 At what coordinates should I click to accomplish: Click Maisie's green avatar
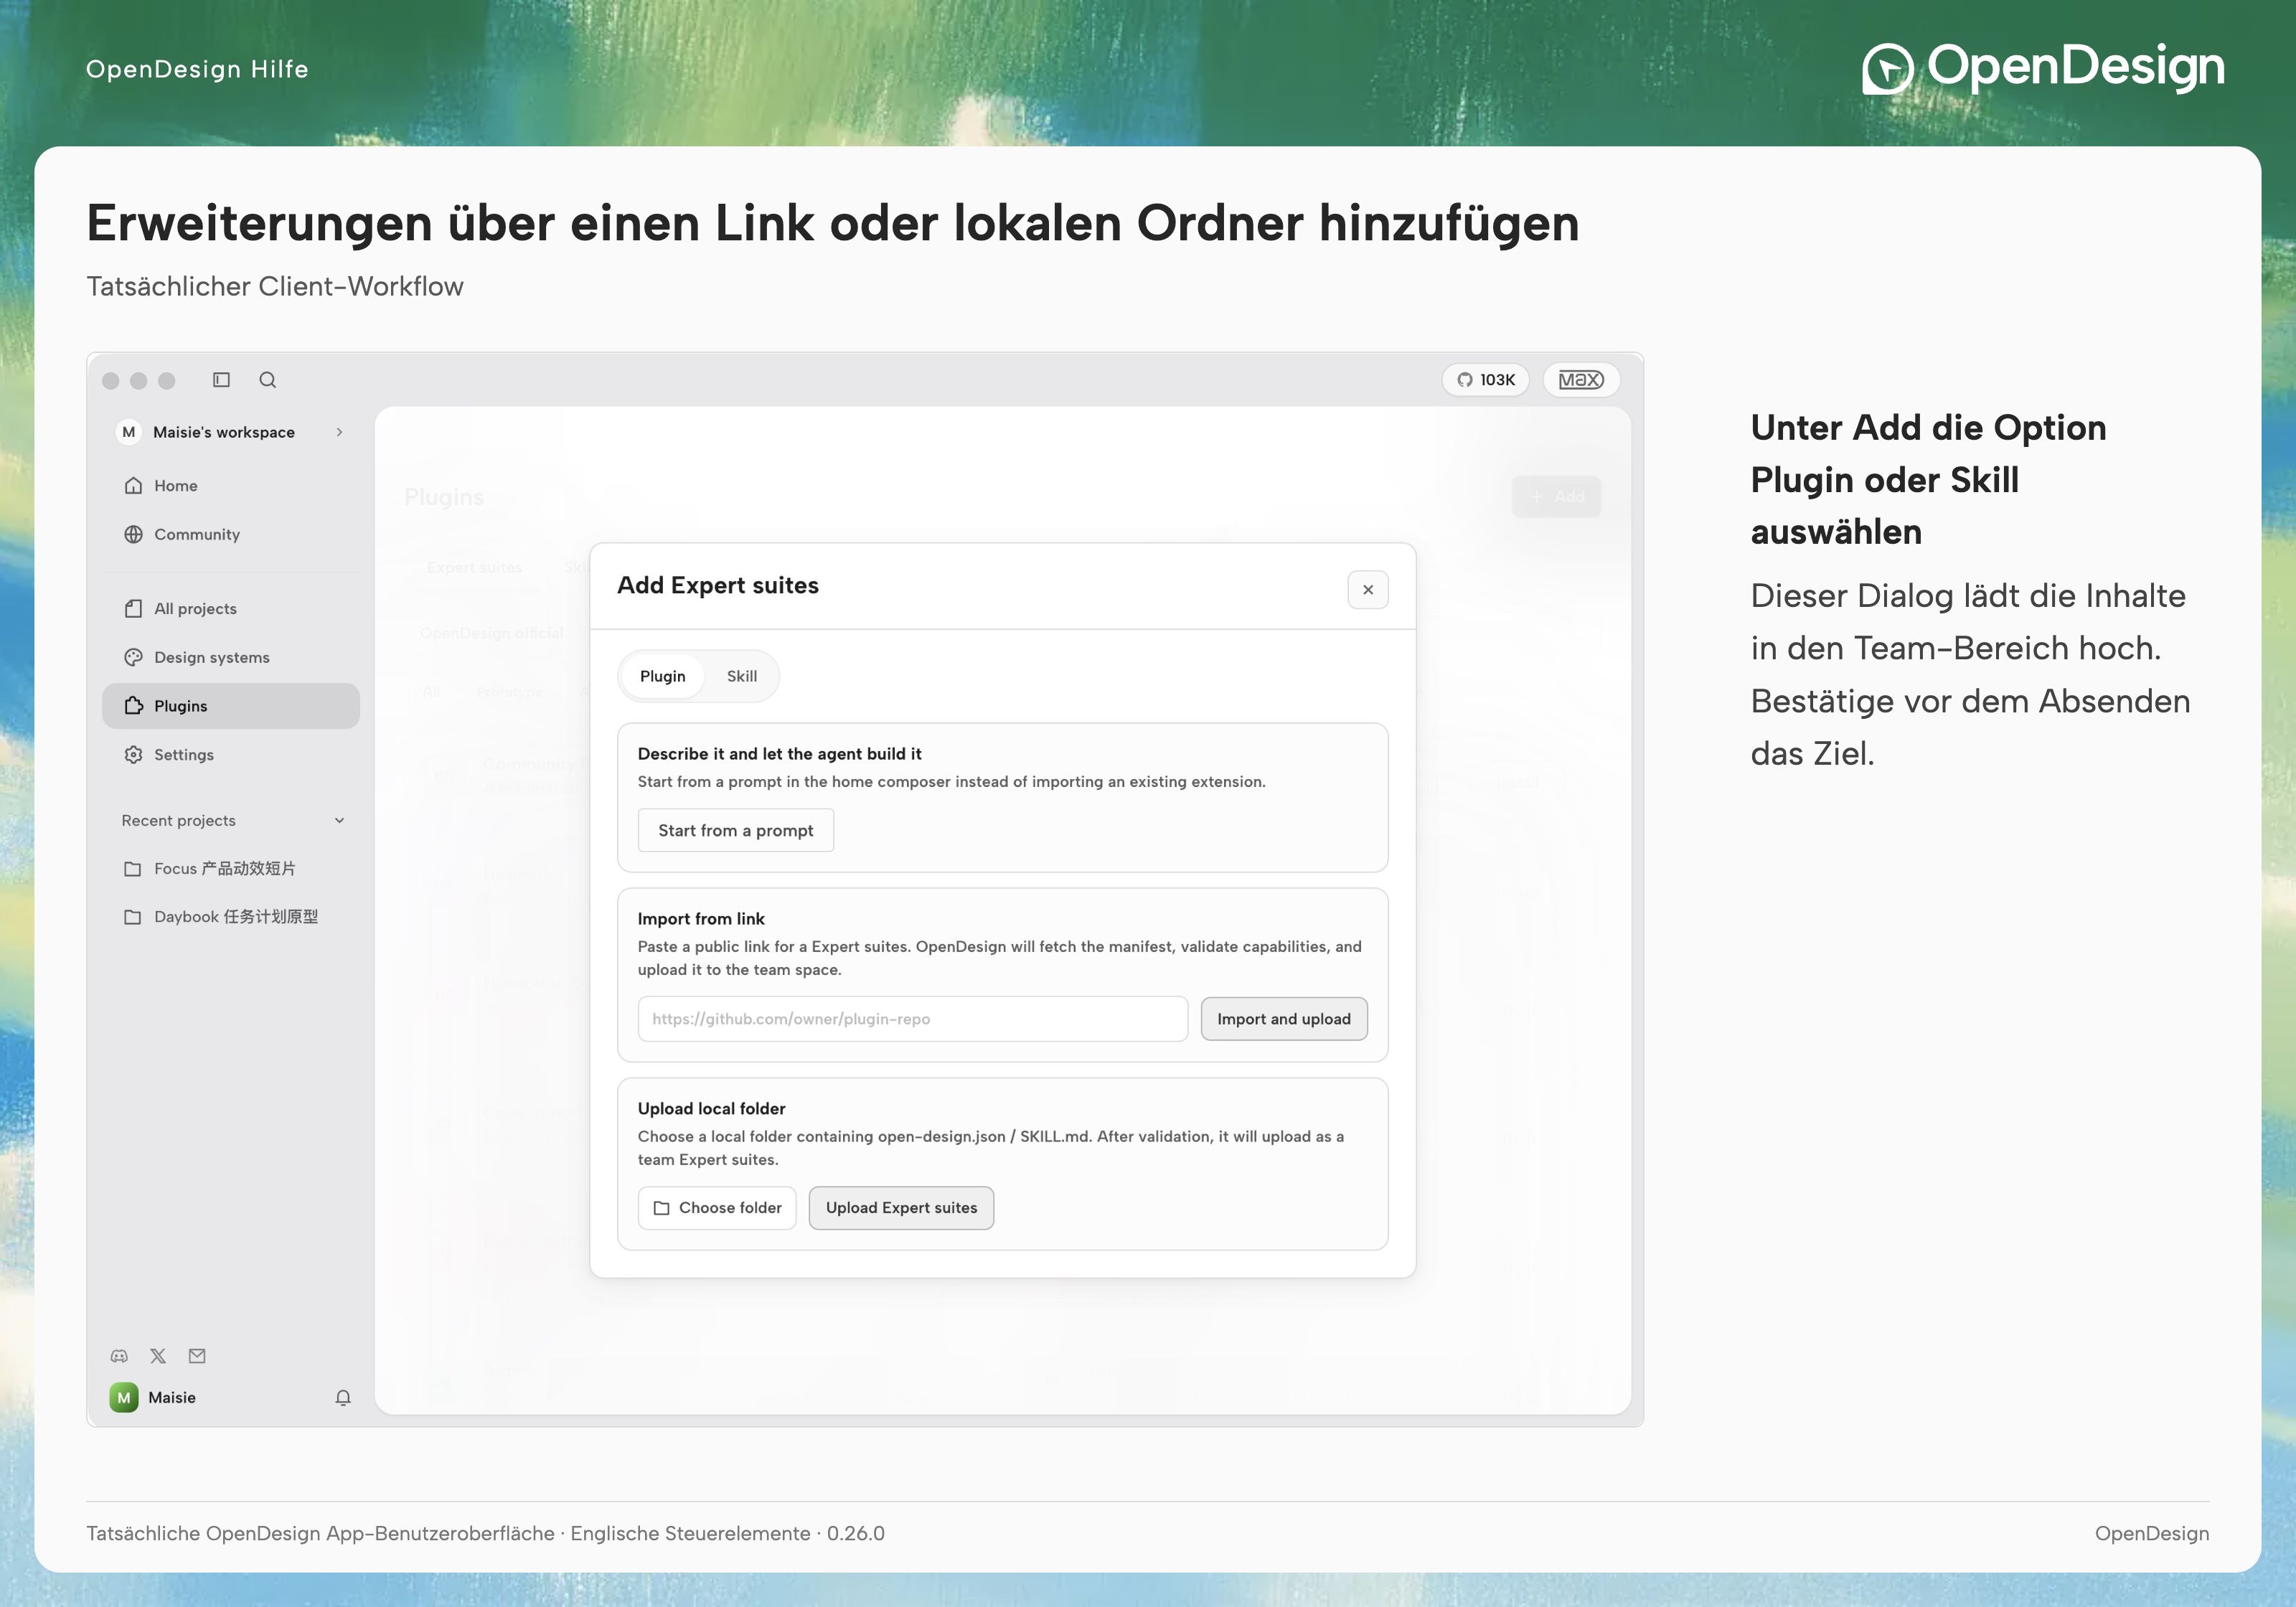click(x=124, y=1397)
